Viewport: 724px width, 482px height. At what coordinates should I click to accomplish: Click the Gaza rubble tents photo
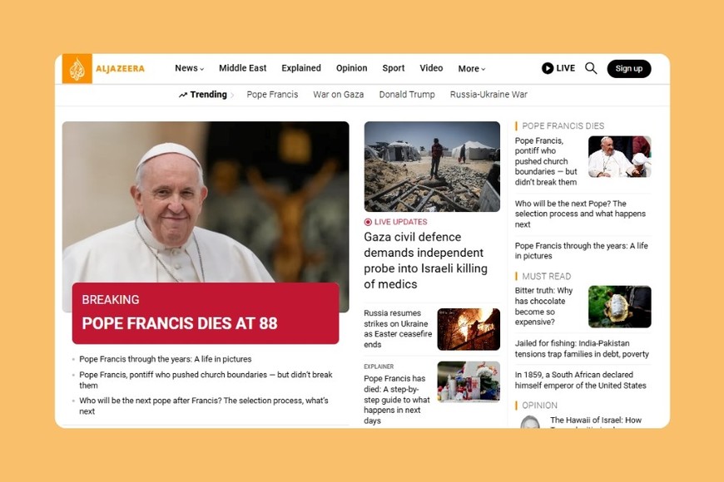(x=432, y=166)
